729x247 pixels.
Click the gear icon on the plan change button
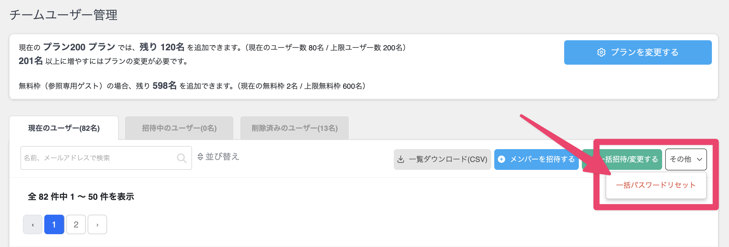[x=601, y=52]
